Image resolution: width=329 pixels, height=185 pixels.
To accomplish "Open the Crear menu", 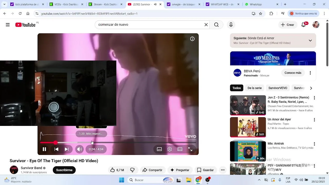I will click(288, 25).
